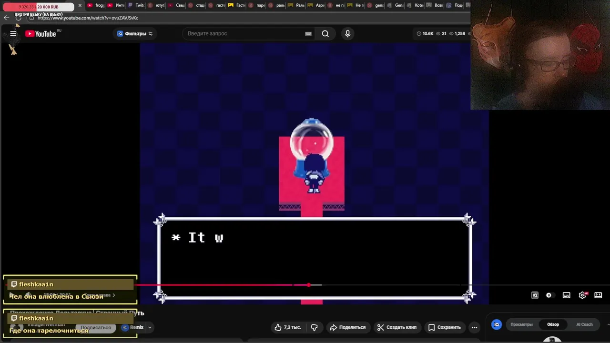
Task: Save video with Сохранить button
Action: pos(444,327)
